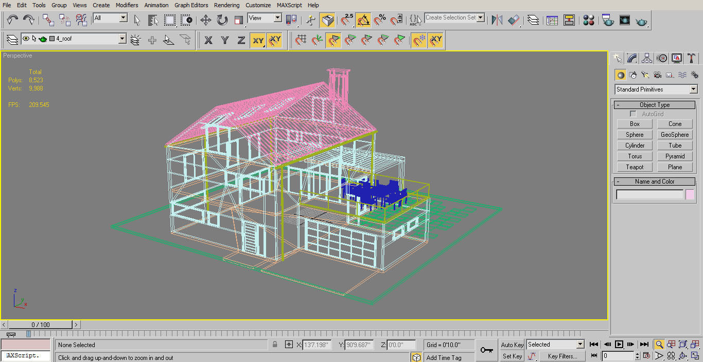The image size is (703, 362).
Task: Click the Set Keys large key icon
Action: click(486, 350)
